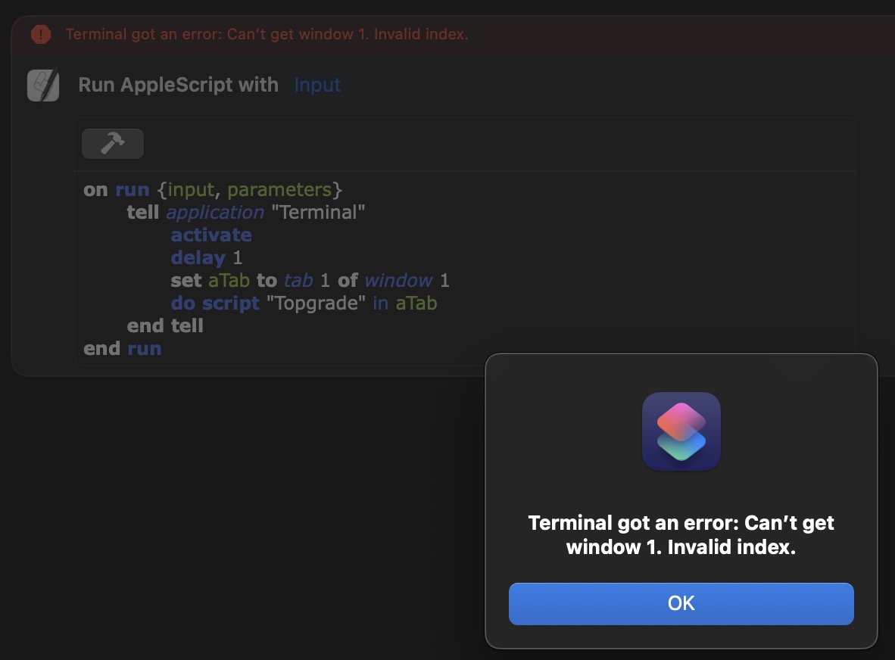Image resolution: width=895 pixels, height=660 pixels.
Task: Click the do script "Topgrade" line
Action: pos(304,303)
